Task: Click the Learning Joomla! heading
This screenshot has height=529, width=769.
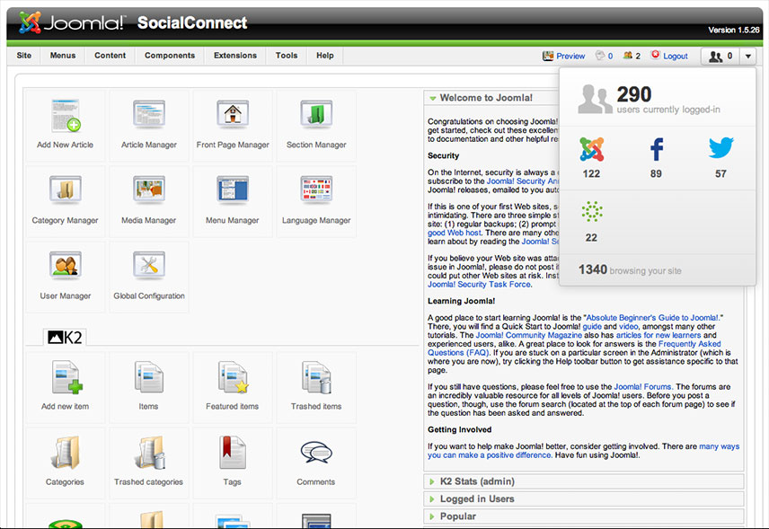Action: coord(462,301)
